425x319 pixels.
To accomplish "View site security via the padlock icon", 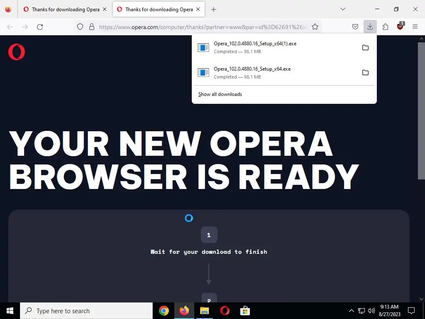I will coord(92,27).
